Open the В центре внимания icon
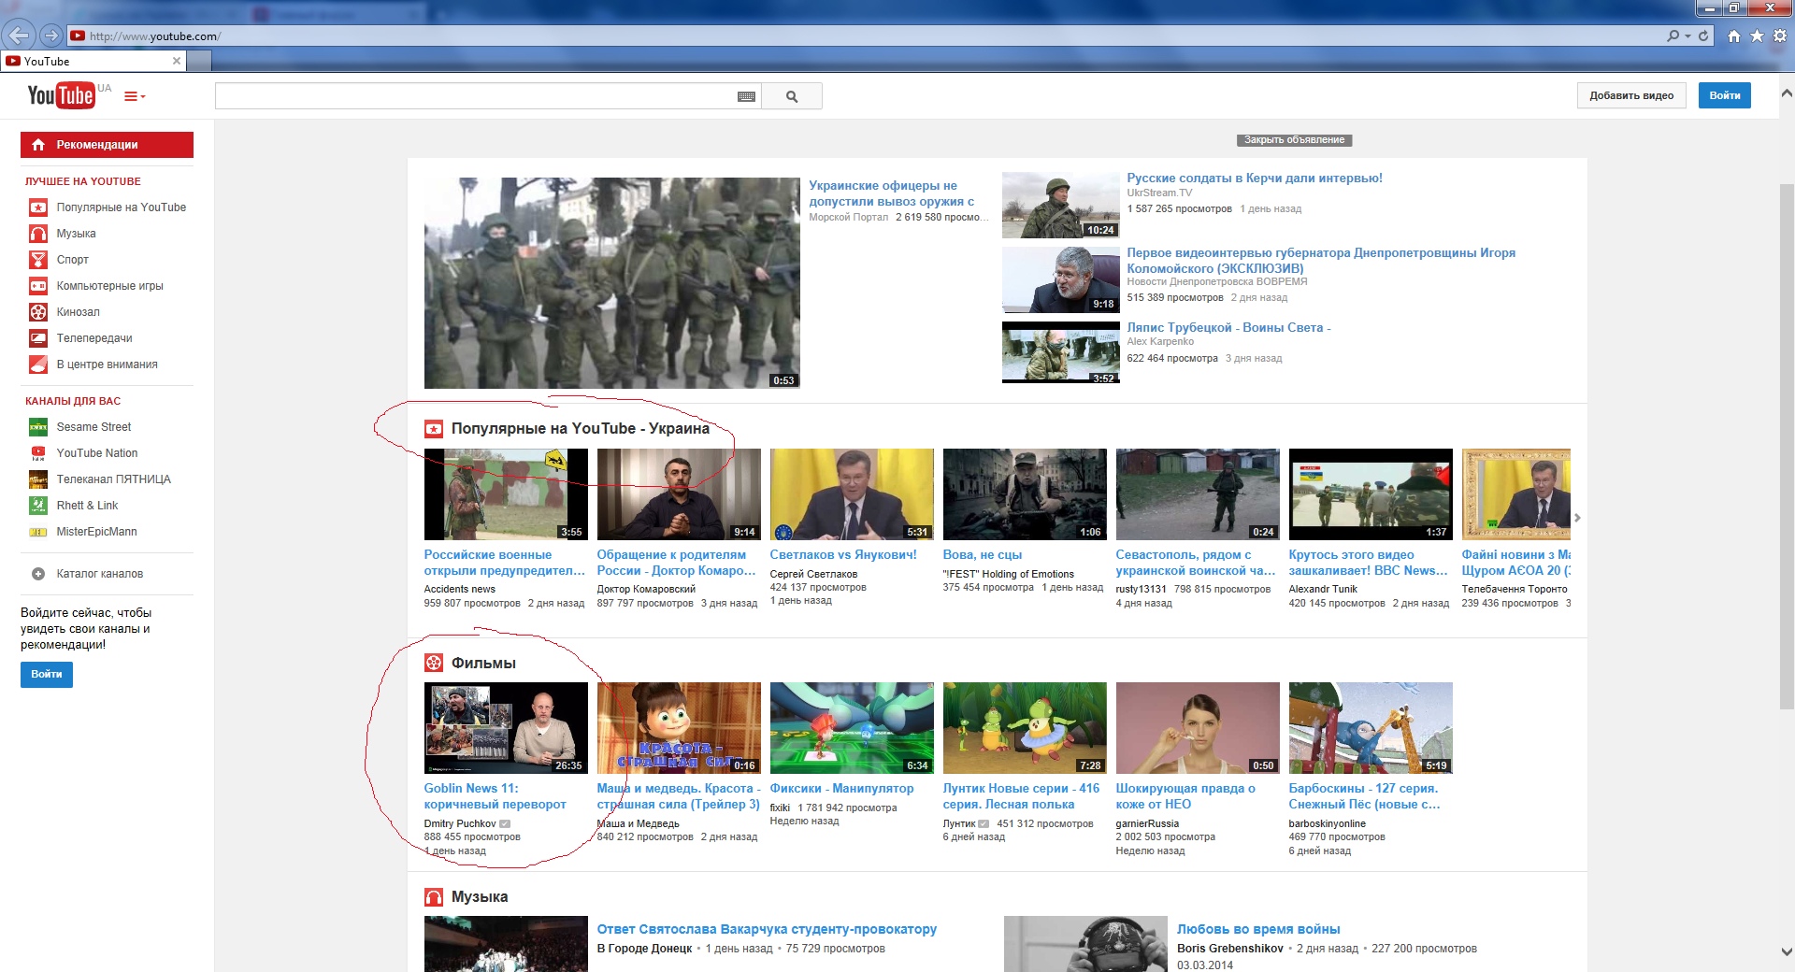This screenshot has height=972, width=1795. (38, 364)
